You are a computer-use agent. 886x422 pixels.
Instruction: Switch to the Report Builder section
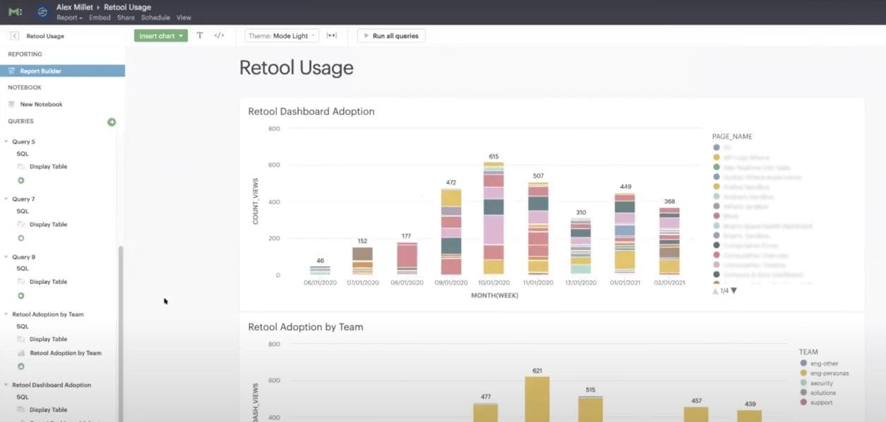pos(42,70)
